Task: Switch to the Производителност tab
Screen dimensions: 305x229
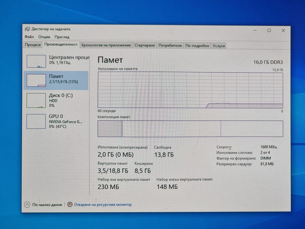Action: click(61, 44)
